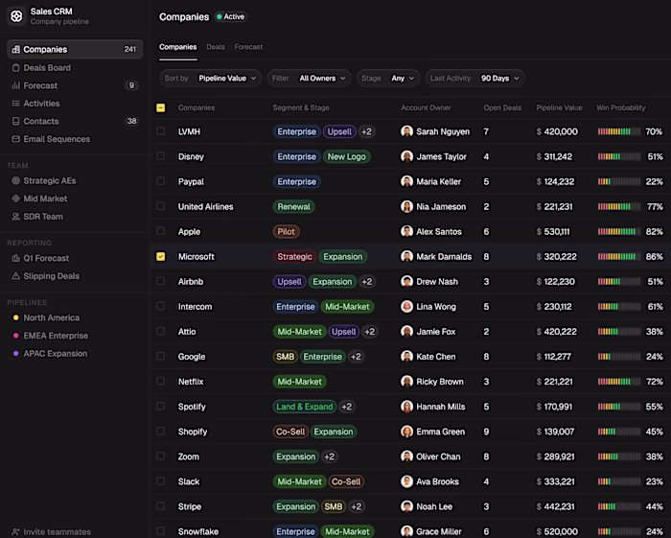
Task: Check the Google row checkbox
Action: (160, 356)
